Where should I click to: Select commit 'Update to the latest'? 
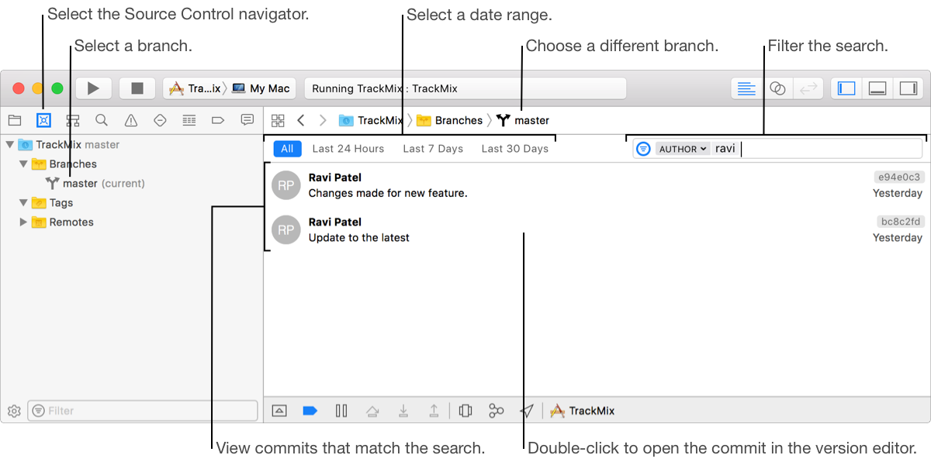(x=597, y=229)
